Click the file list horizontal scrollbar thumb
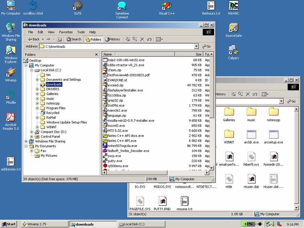The width and height of the screenshot is (304, 228). coord(137,172)
